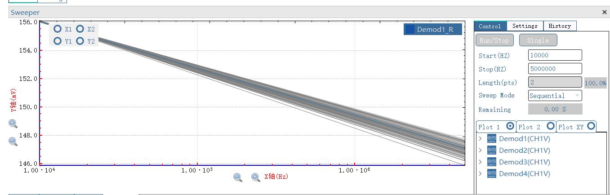Expand the Demod3(CH1V) tree node
Viewport: 610px width, 195px height.
click(480, 162)
